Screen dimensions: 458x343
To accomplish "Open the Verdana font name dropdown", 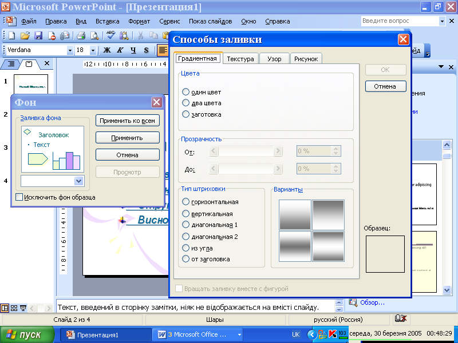I will [70, 50].
